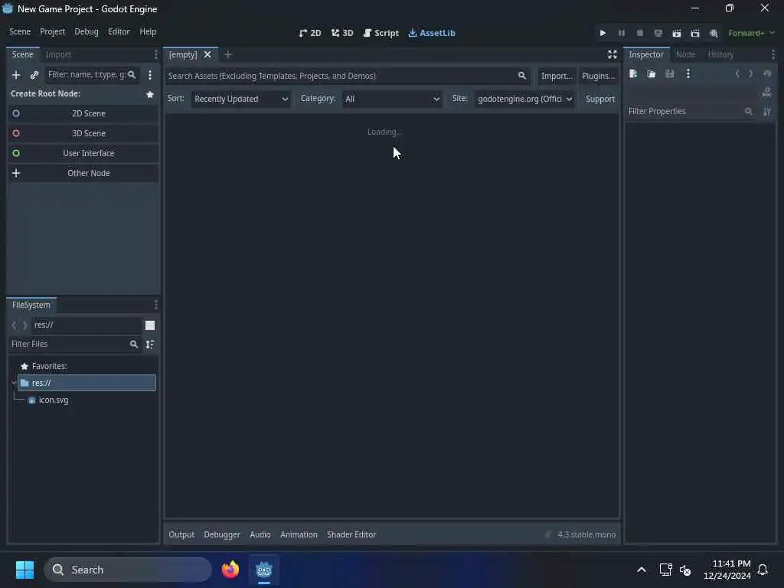Add a new child node plus icon
Viewport: 784px width, 588px height.
click(x=16, y=74)
